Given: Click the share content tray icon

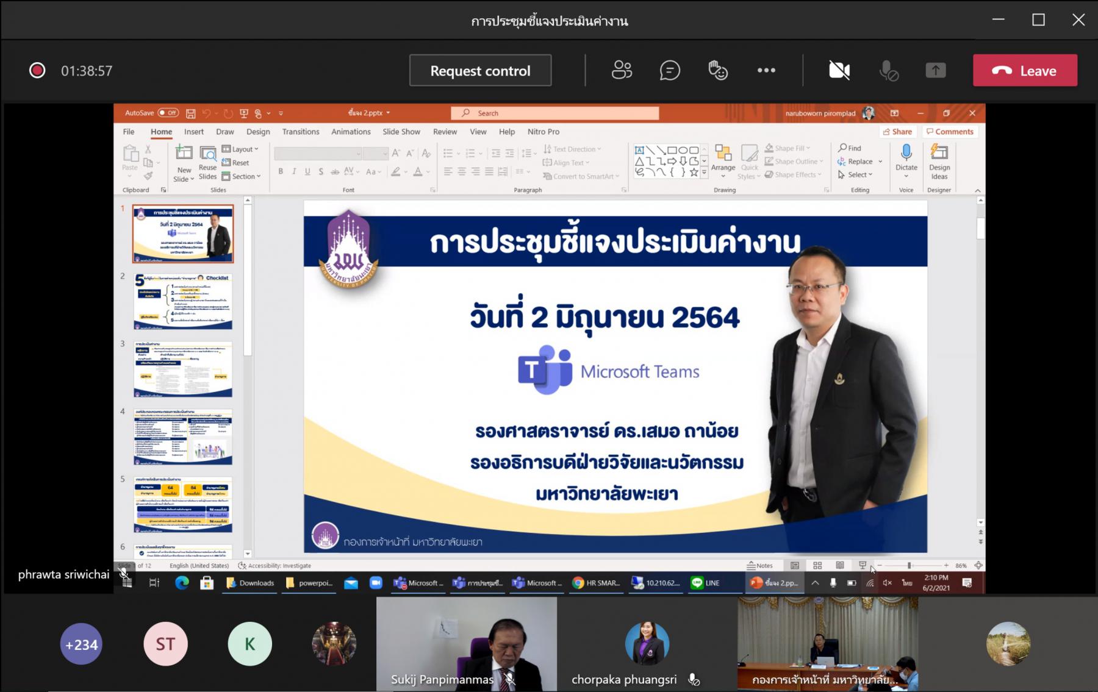Looking at the screenshot, I should pos(936,71).
